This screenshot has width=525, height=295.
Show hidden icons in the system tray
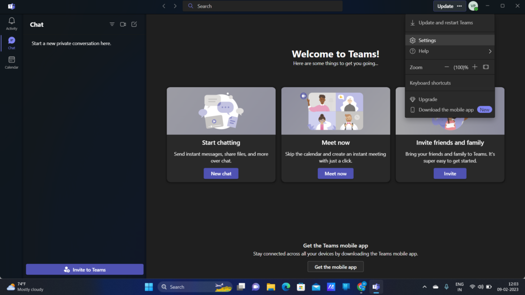click(425, 287)
